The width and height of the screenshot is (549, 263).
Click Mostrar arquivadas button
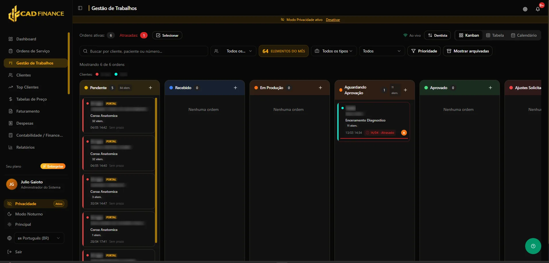click(468, 51)
